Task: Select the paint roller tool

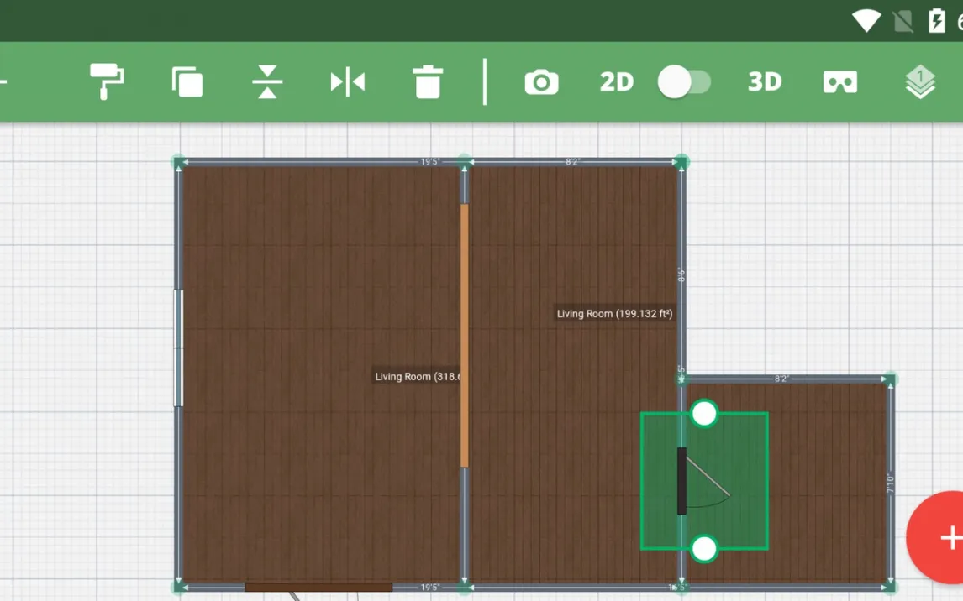Action: pos(107,81)
